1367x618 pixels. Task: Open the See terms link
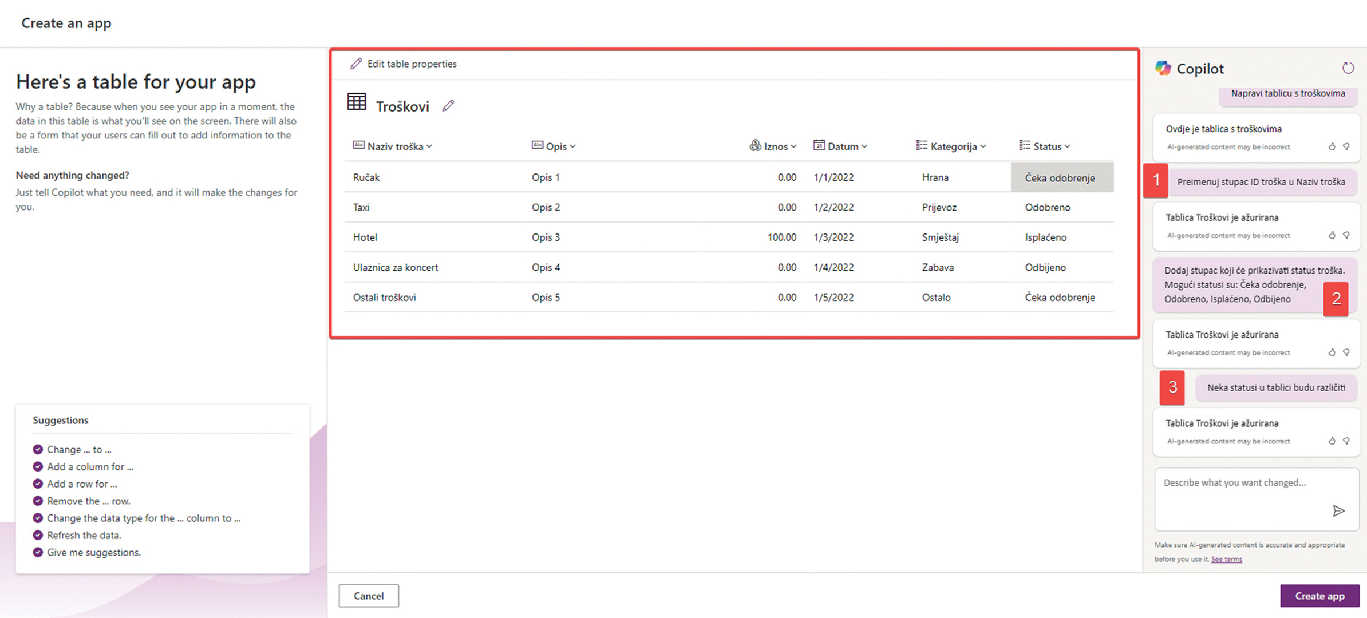(1226, 559)
